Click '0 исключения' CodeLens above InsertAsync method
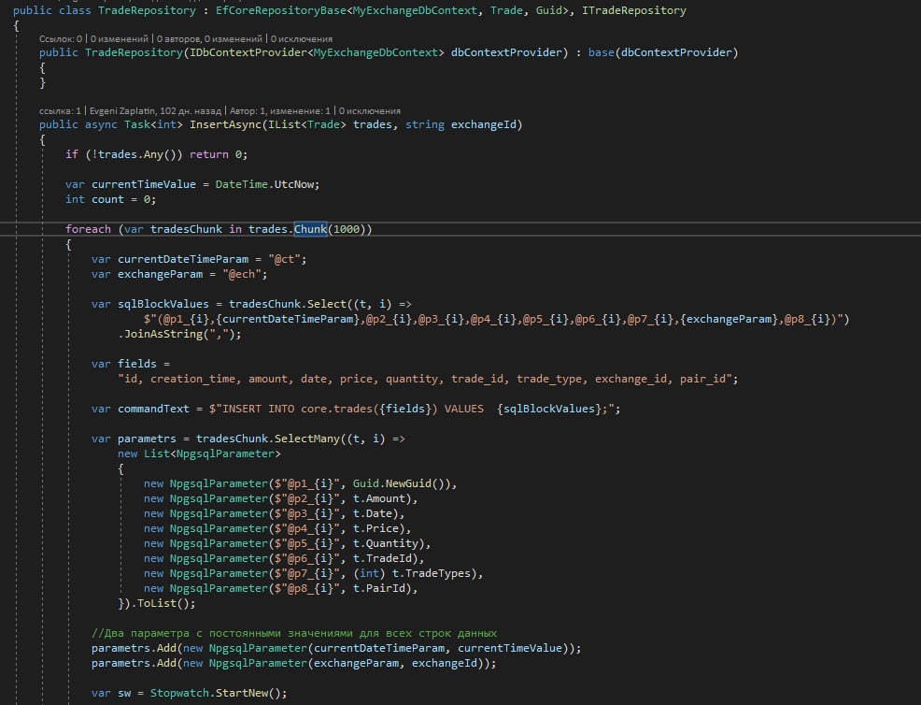 pos(370,110)
